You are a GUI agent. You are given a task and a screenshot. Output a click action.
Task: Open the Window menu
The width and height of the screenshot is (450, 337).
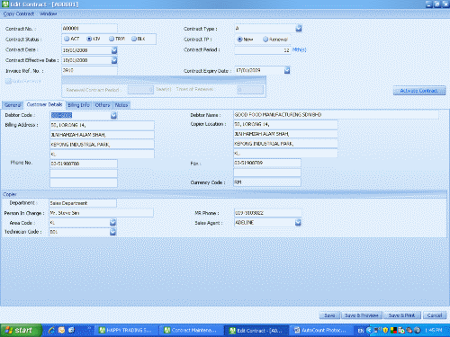[x=48, y=13]
